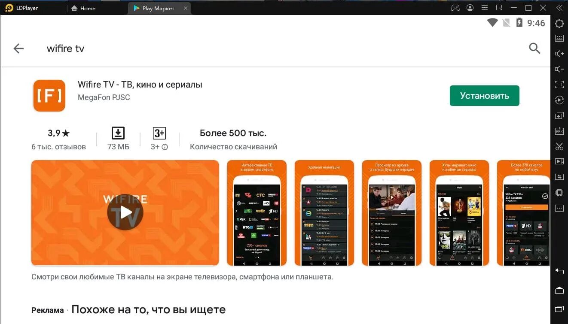Click Более 500 тыс. downloads count
This screenshot has width=568, height=324.
coord(233,133)
